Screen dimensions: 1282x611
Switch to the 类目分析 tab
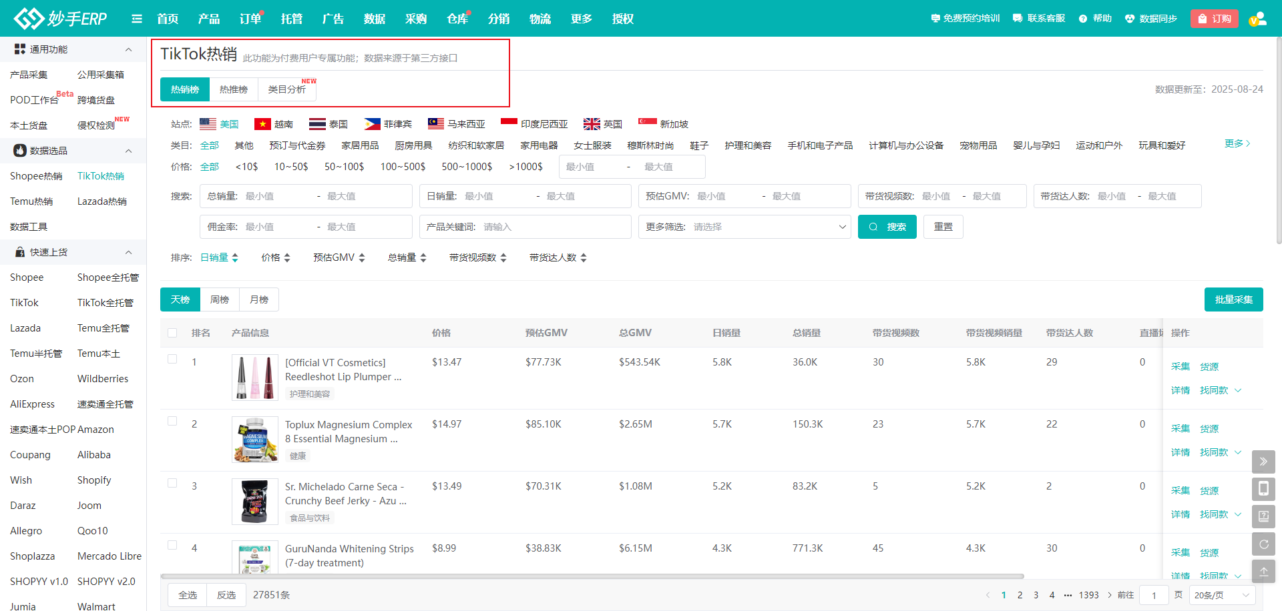point(287,89)
